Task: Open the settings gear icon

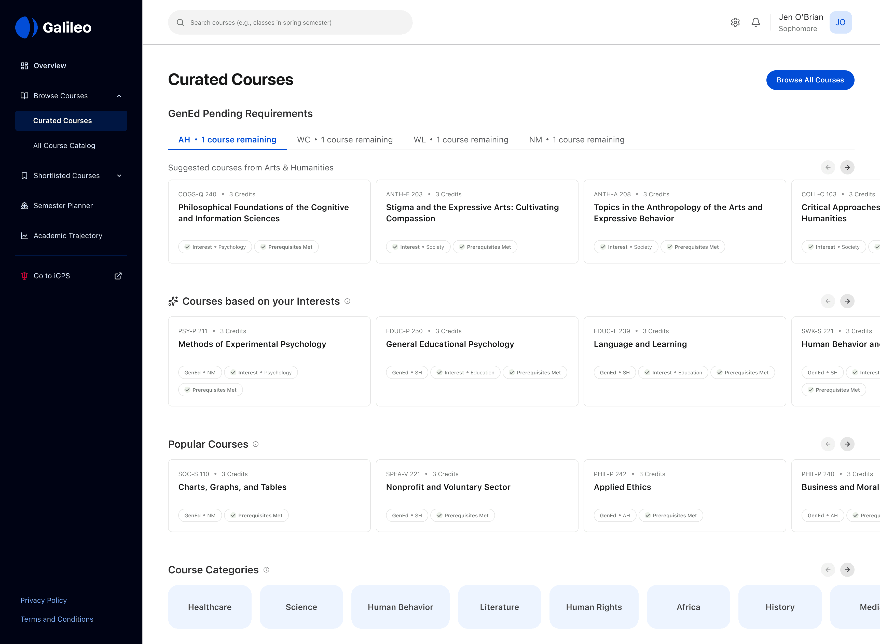Action: click(735, 23)
